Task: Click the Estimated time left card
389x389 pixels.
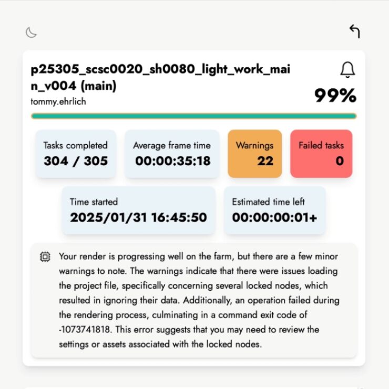Action: (x=274, y=210)
